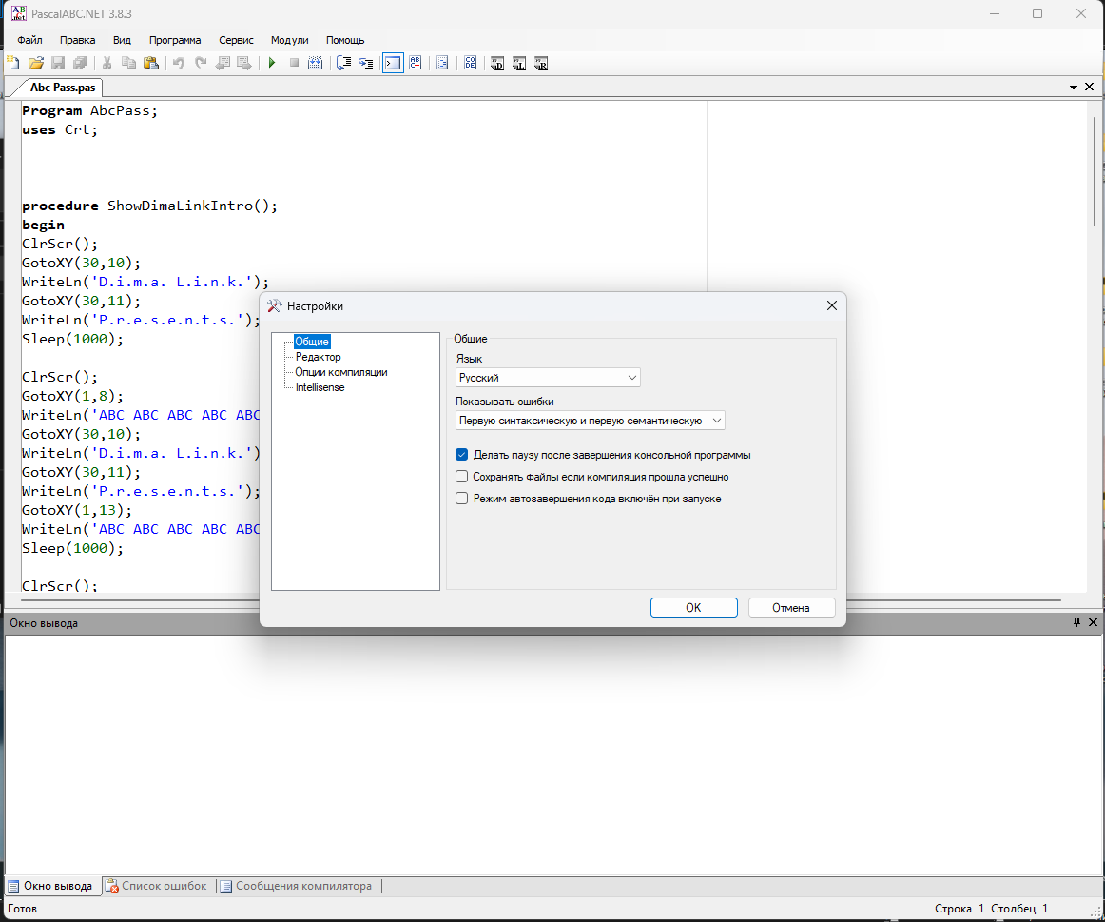Image resolution: width=1105 pixels, height=922 pixels.
Task: Click inside the Окно вывода text area
Action: click(x=552, y=755)
